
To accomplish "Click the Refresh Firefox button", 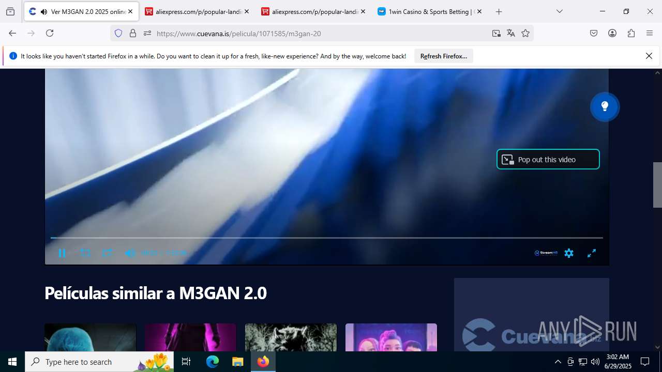I will coord(444,56).
